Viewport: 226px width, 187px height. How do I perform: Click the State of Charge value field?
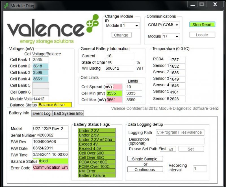(119, 62)
